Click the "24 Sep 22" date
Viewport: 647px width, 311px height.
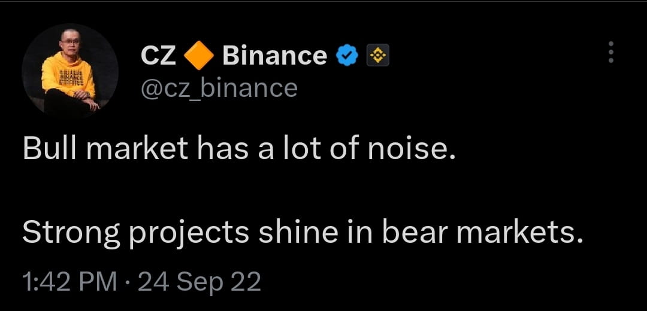[199, 281]
